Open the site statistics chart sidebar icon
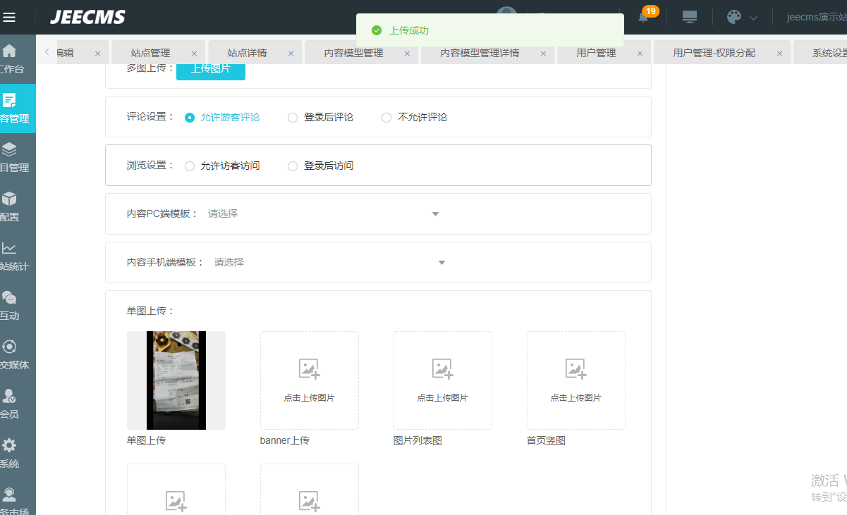Viewport: 847px width, 515px height. tap(9, 249)
